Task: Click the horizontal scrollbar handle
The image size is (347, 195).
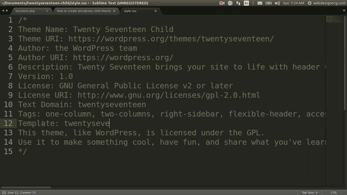Action: [x=26, y=187]
